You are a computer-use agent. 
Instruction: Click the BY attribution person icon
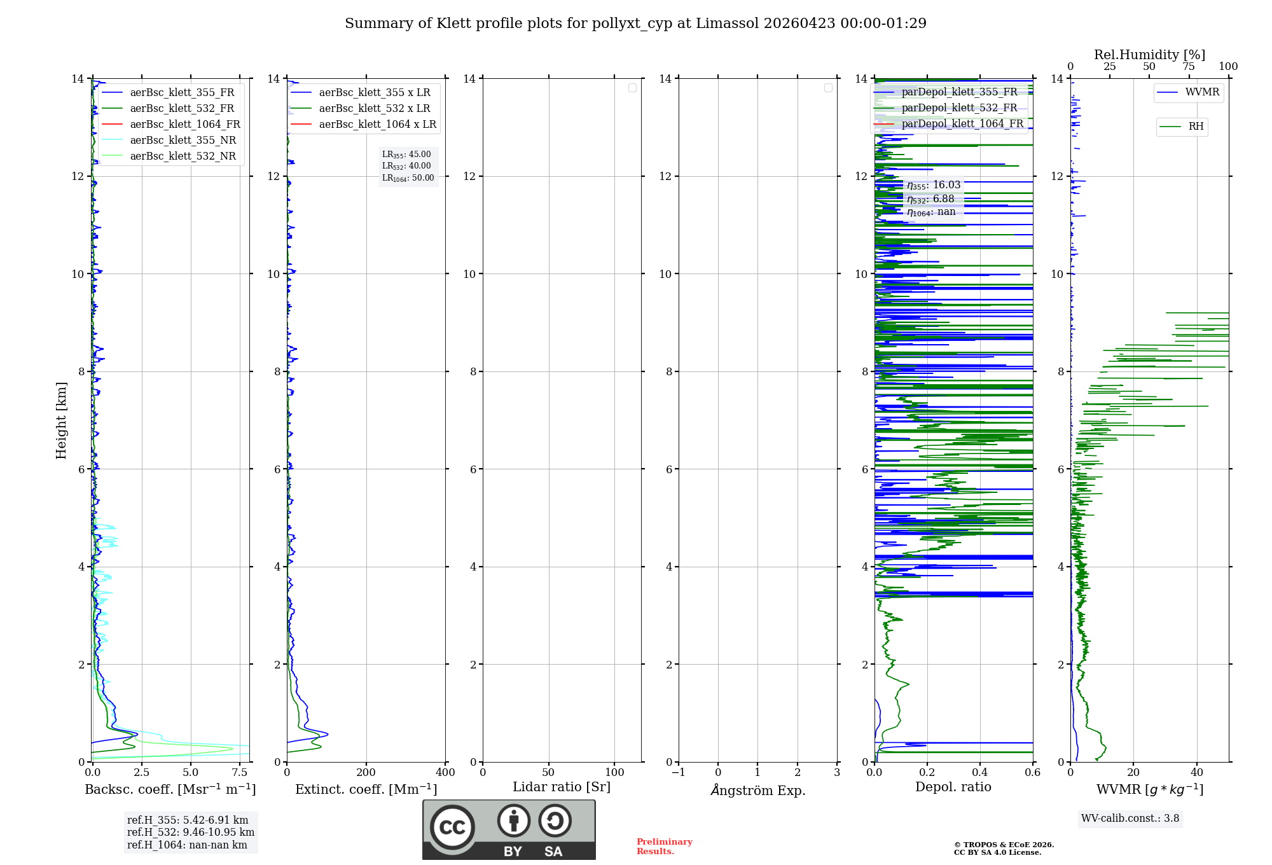[513, 820]
